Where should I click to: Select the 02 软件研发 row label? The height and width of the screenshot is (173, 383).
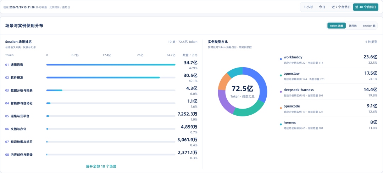click(x=15, y=78)
